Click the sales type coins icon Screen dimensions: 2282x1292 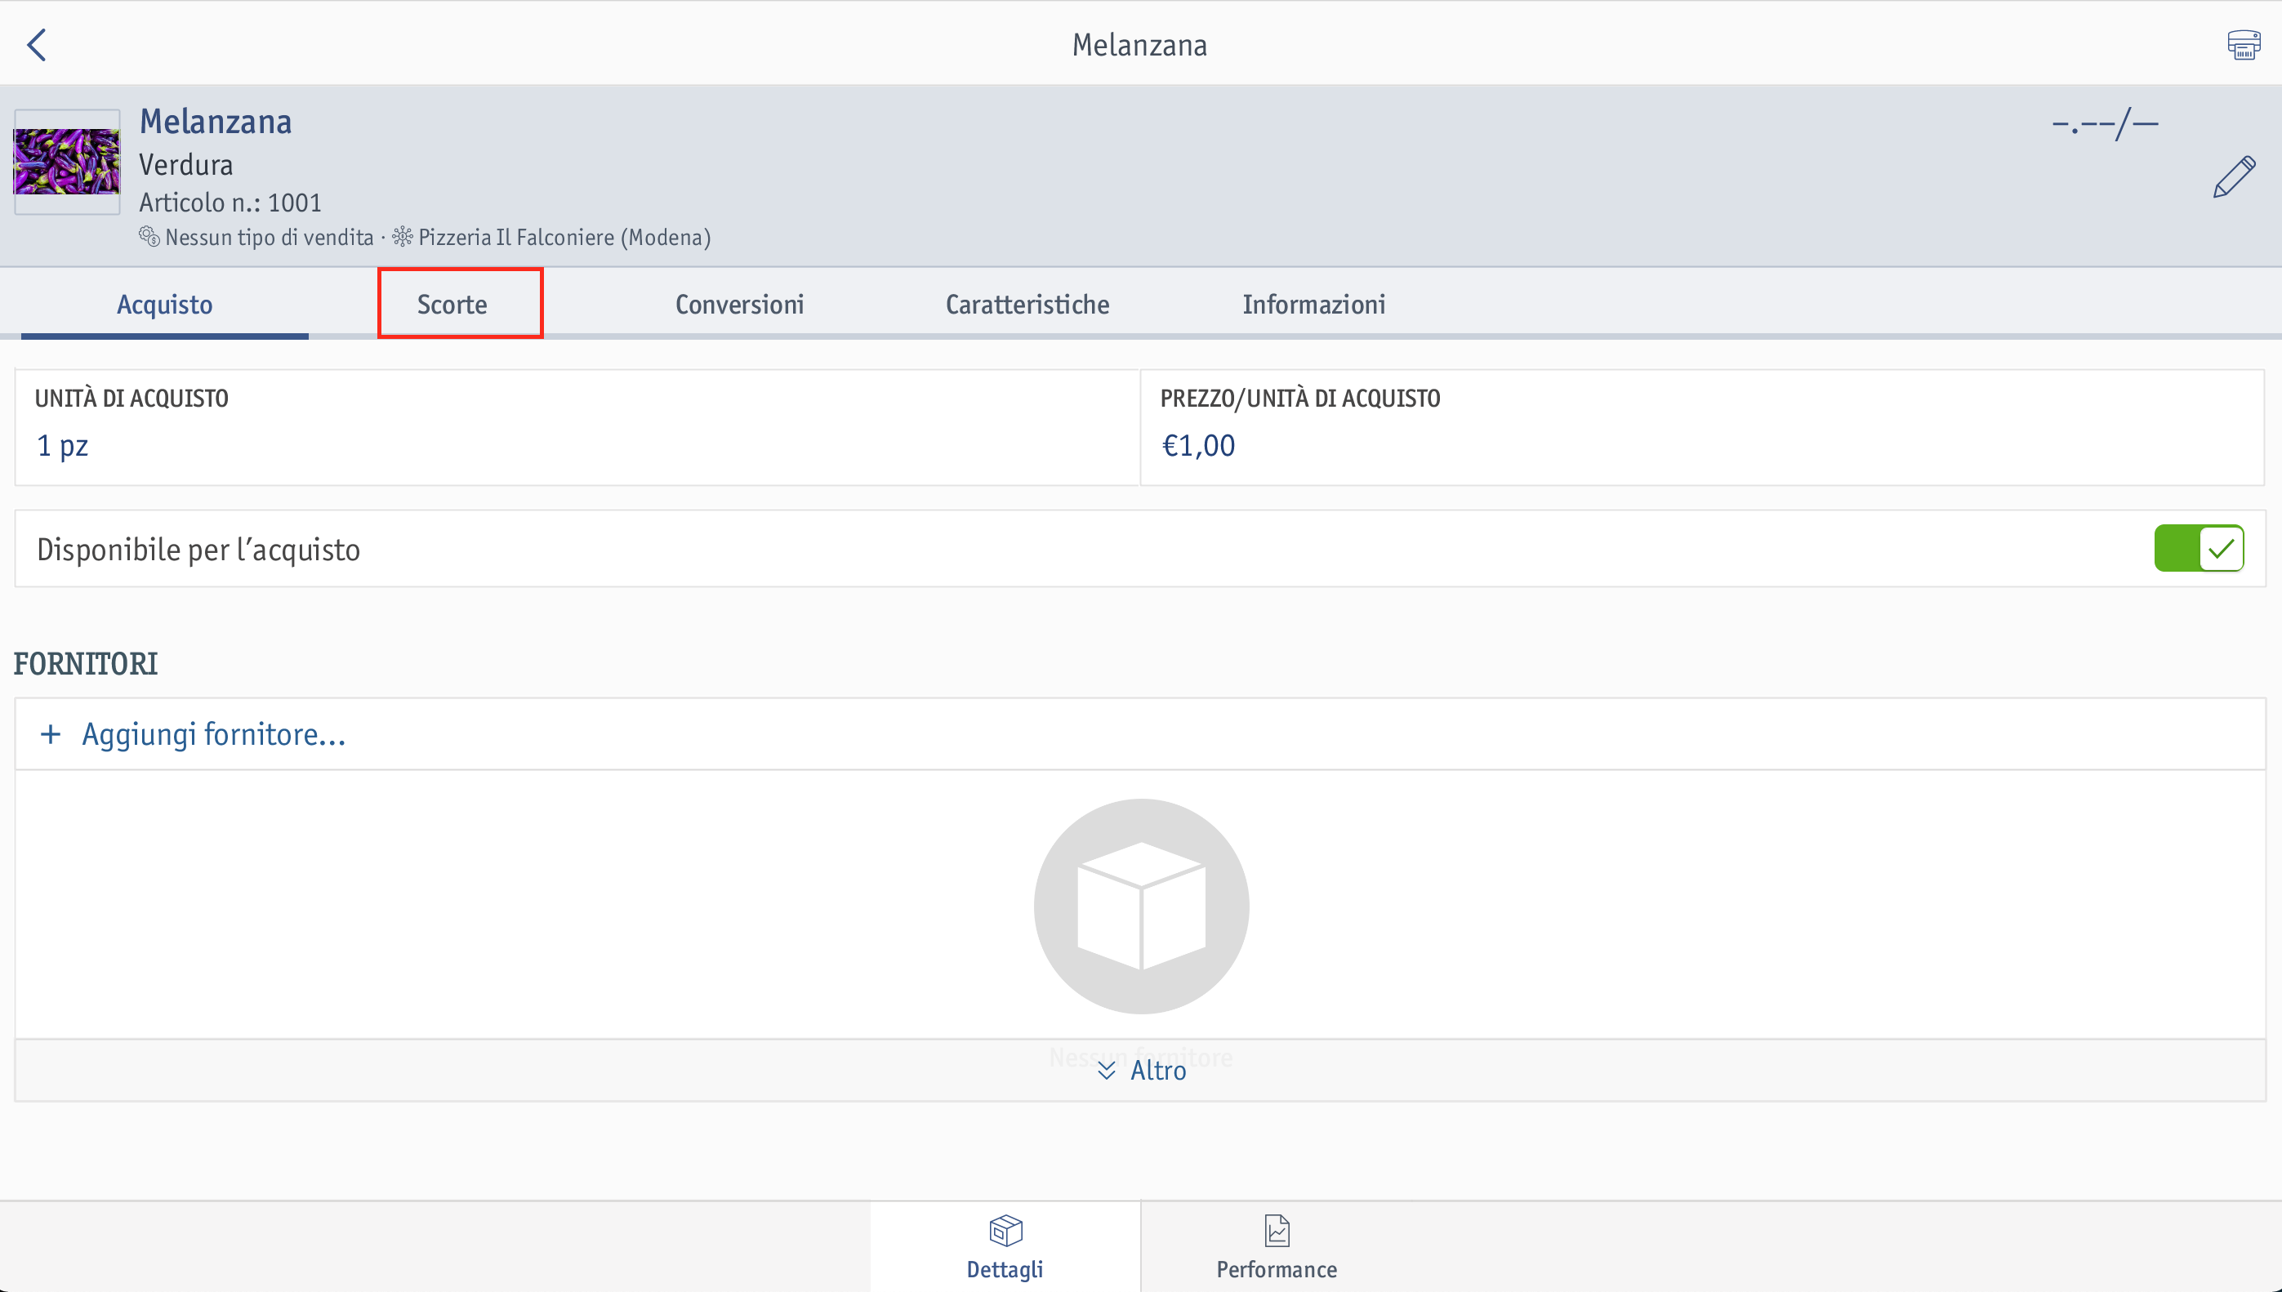coord(149,237)
